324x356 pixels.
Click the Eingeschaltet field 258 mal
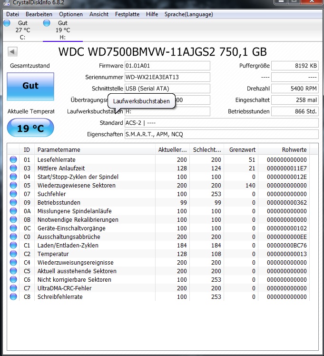click(295, 100)
